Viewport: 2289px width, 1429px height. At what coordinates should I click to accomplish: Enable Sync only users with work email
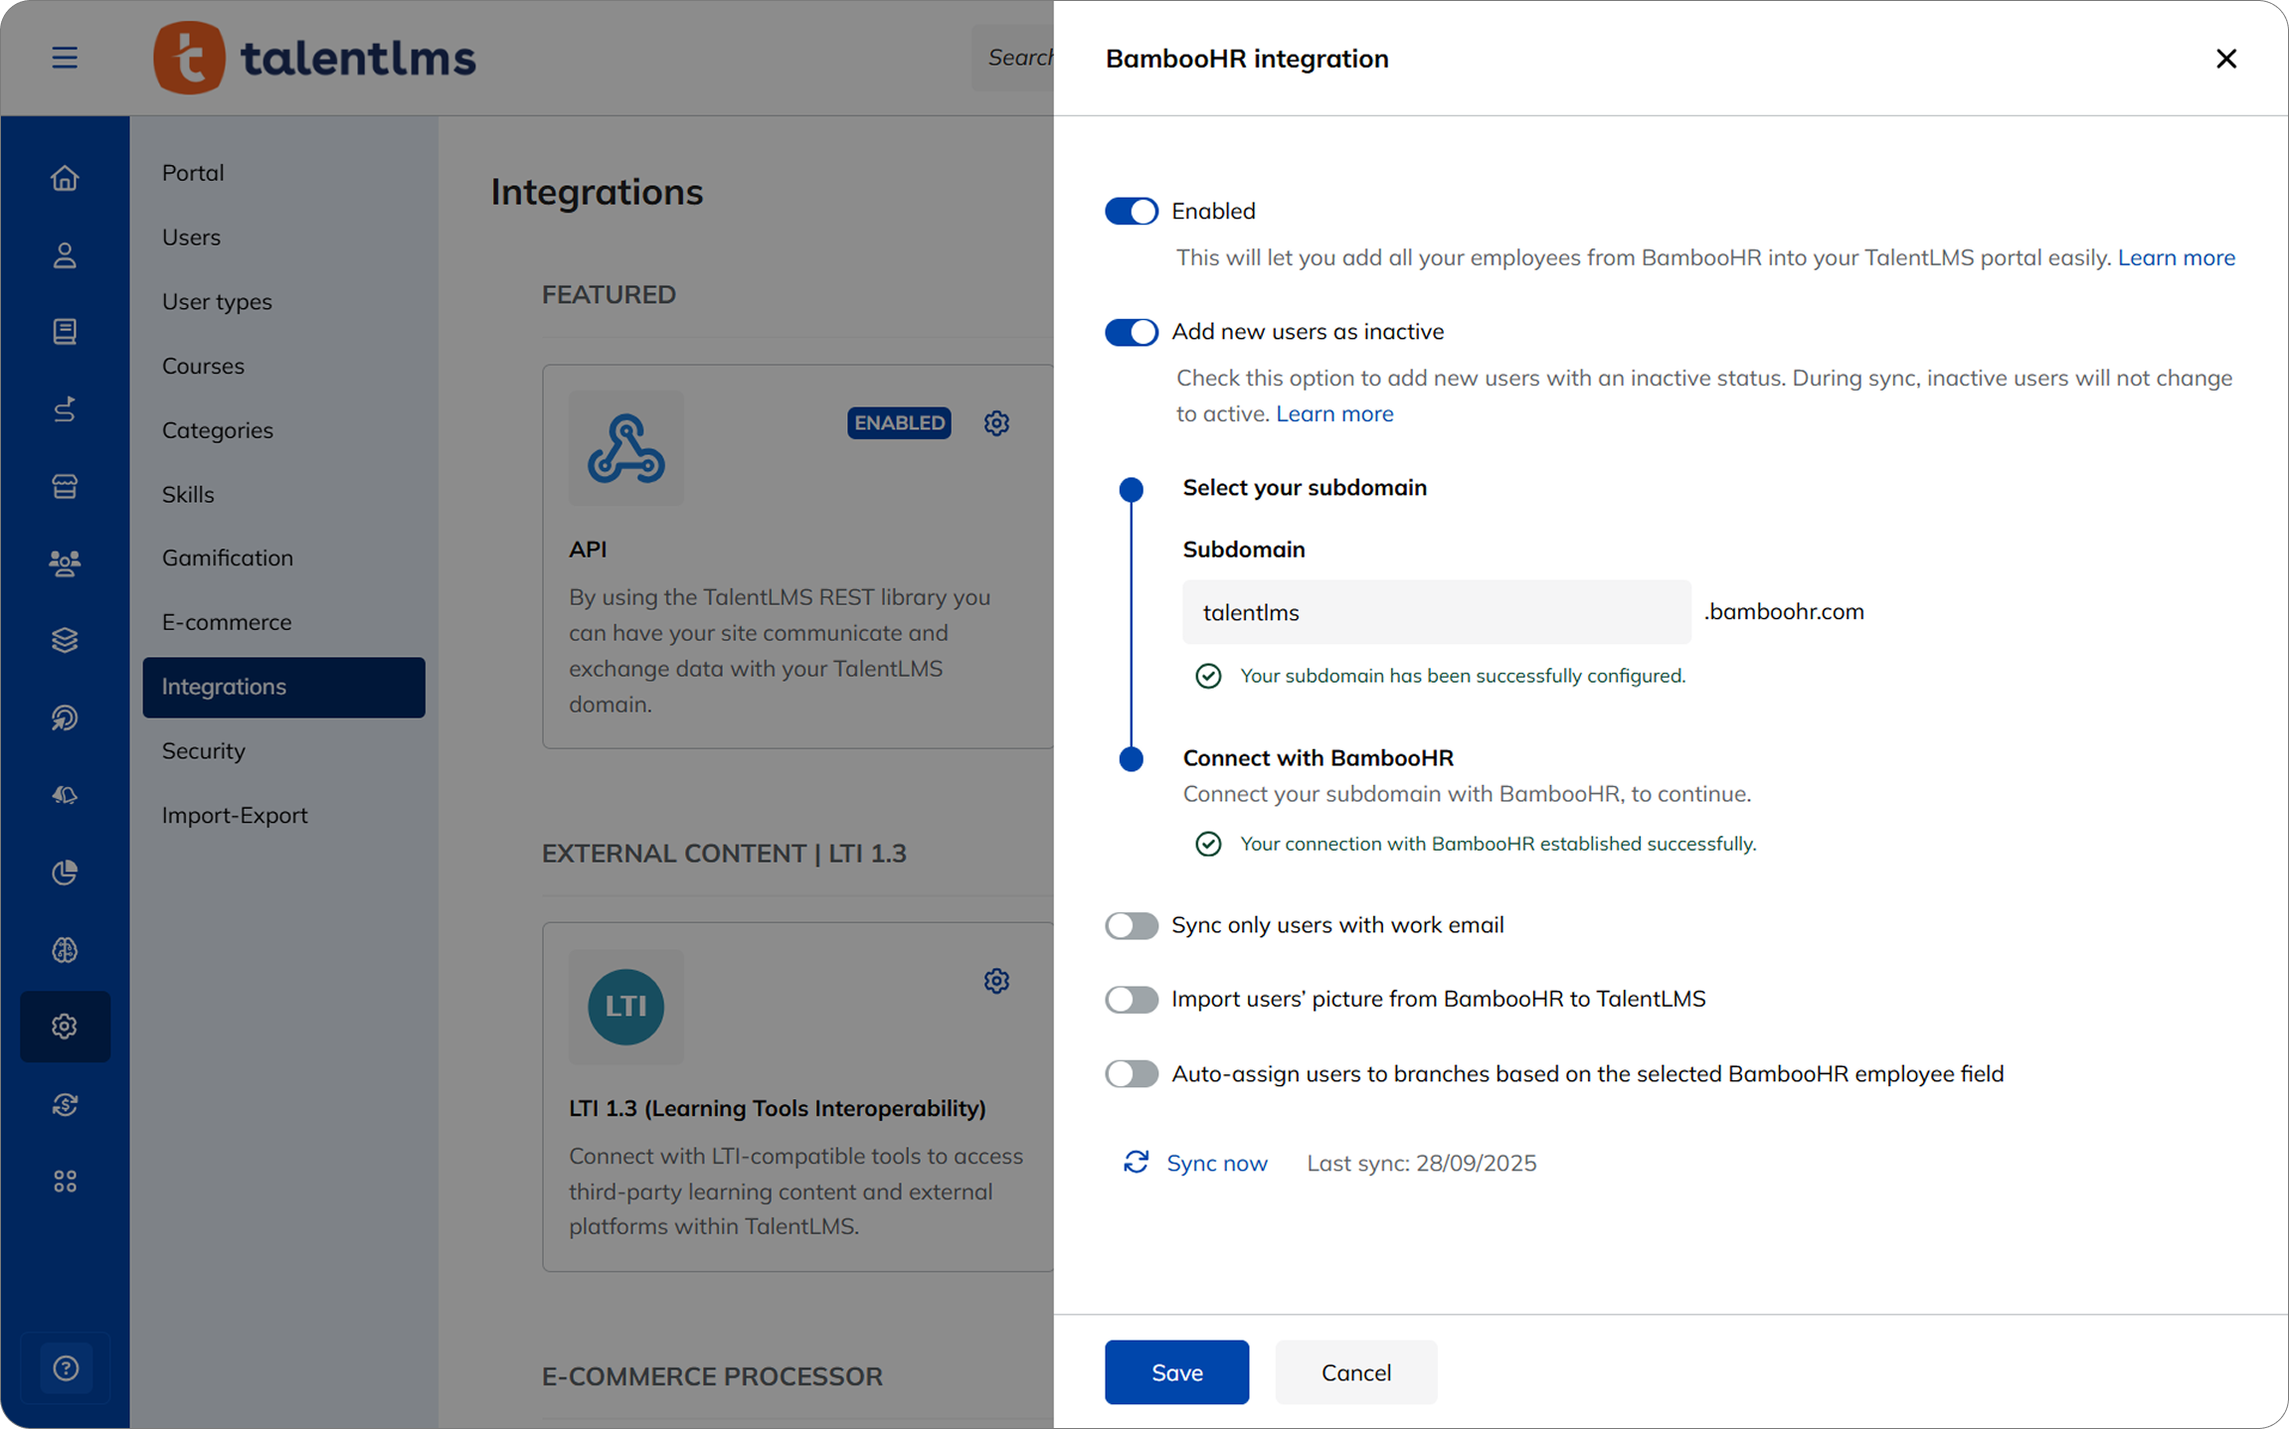click(1132, 925)
